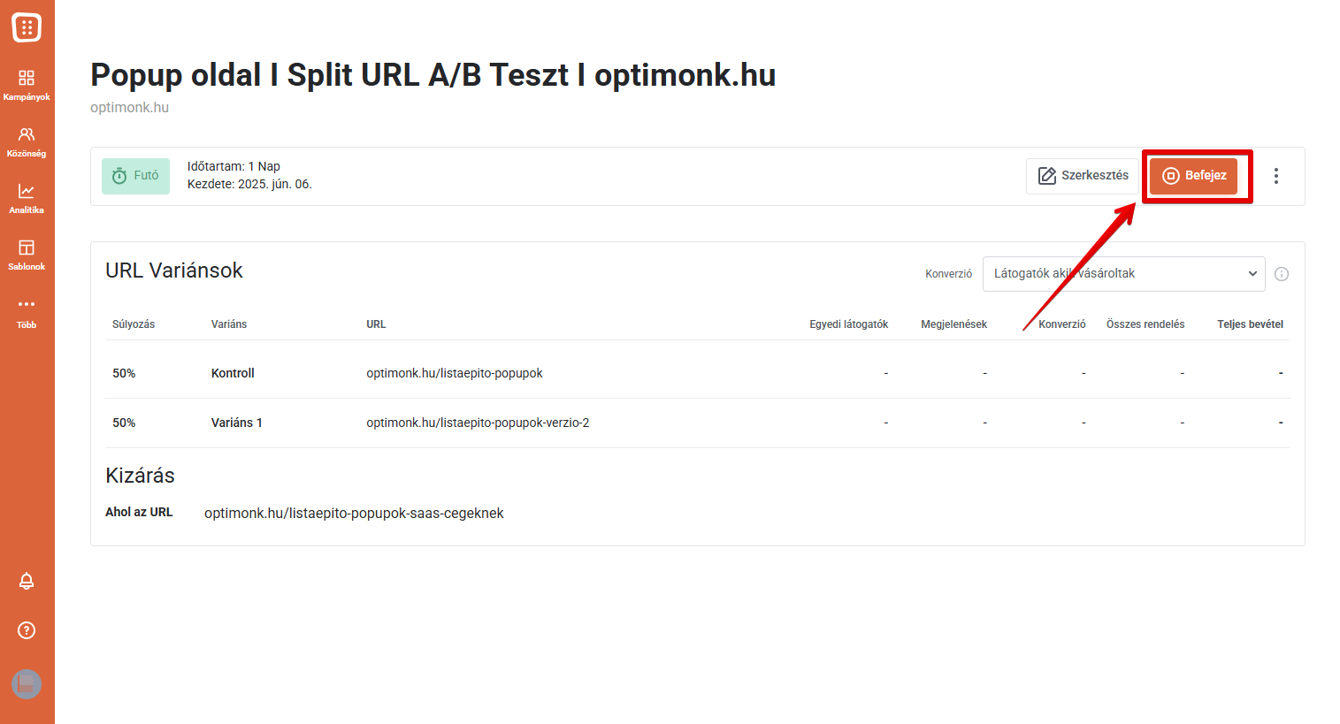
Task: Click the Időtartam: 1 Nap text
Action: (234, 166)
